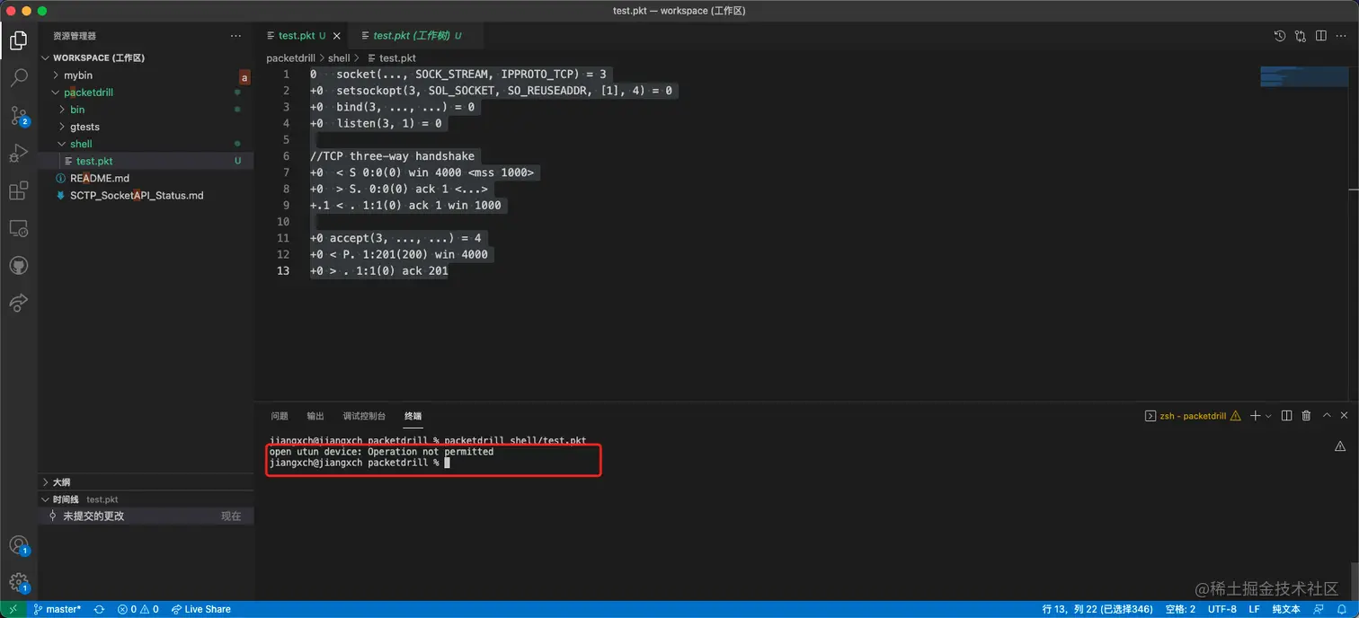Screen dimensions: 1359x618
Task: Close the bottom panel
Action: click(x=1345, y=416)
